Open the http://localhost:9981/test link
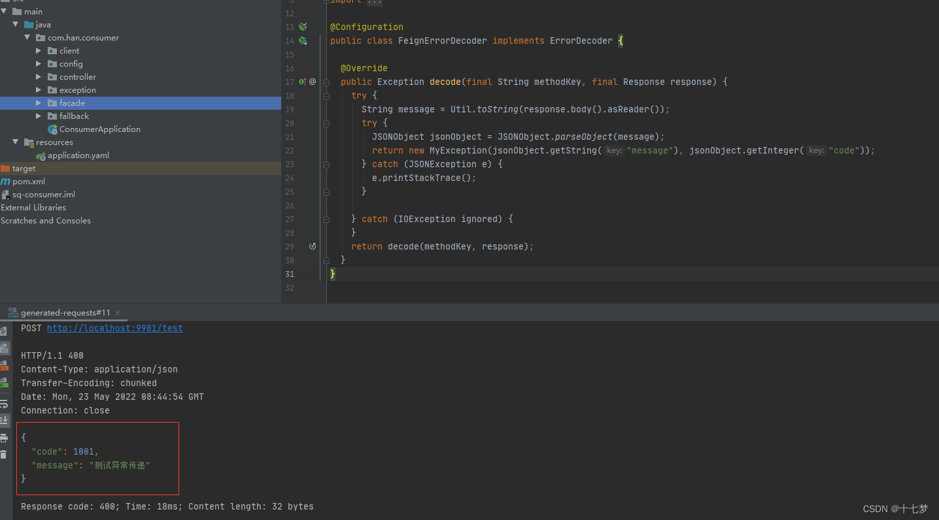This screenshot has height=520, width=939. (115, 328)
